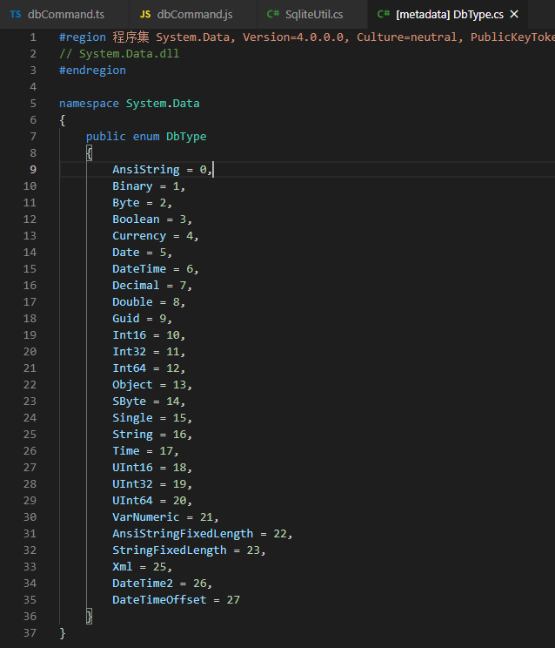555x648 pixels.
Task: Click the Int64 enum member
Action: [x=129, y=368]
